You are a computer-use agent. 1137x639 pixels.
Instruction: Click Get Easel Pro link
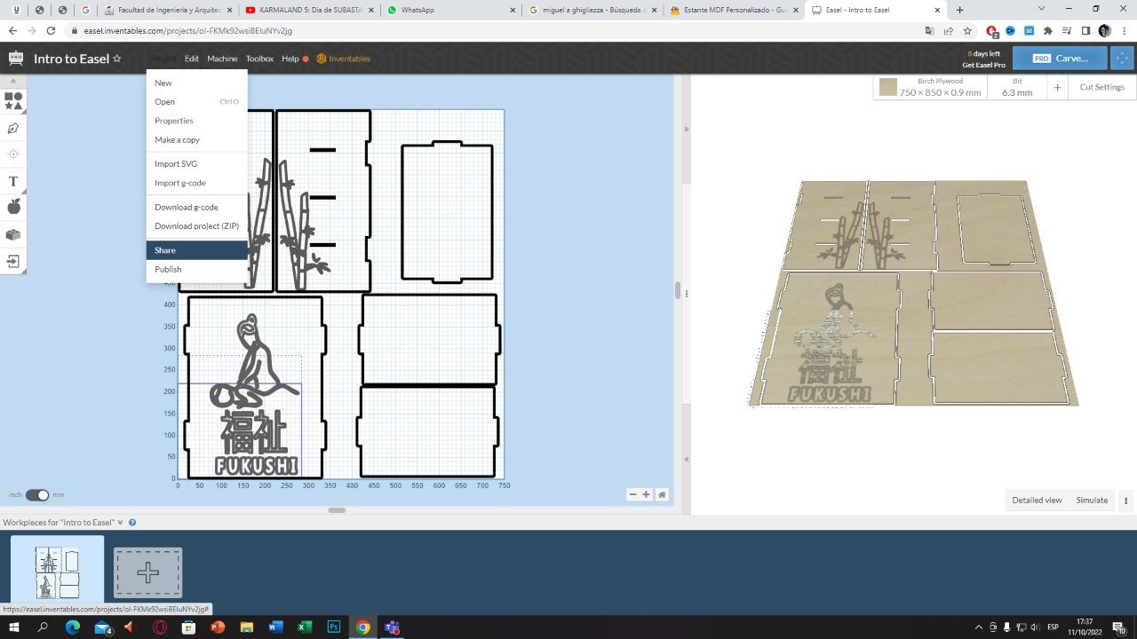[x=983, y=65]
